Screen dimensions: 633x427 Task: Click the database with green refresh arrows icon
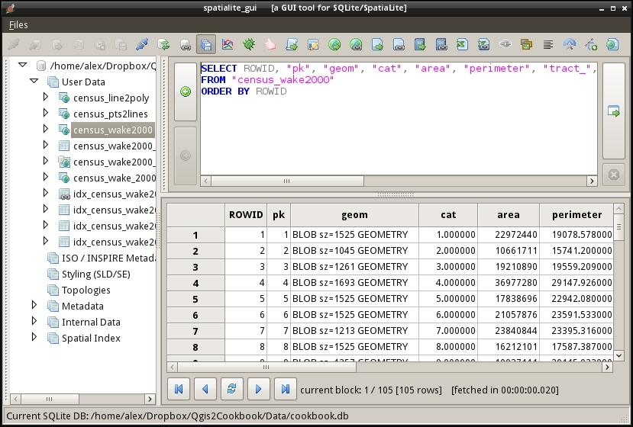(163, 44)
